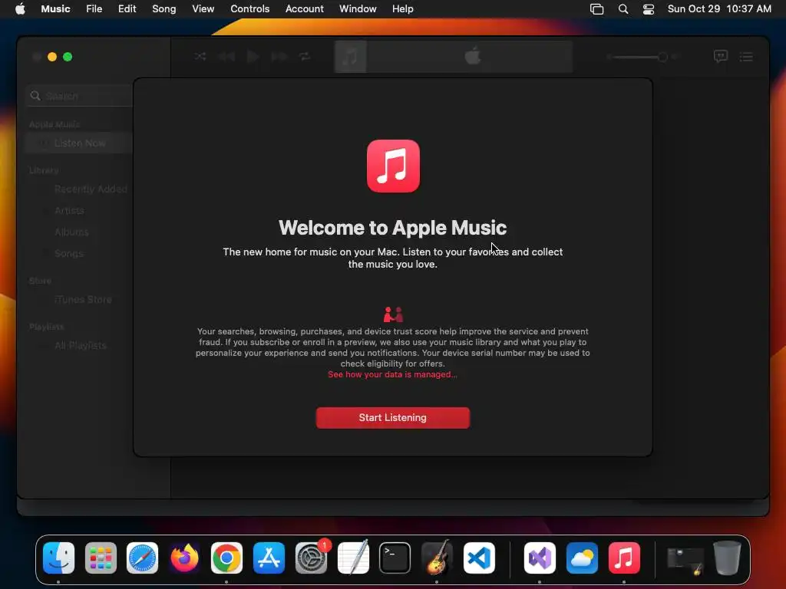Open the Music menu
786x589 pixels.
pos(55,8)
